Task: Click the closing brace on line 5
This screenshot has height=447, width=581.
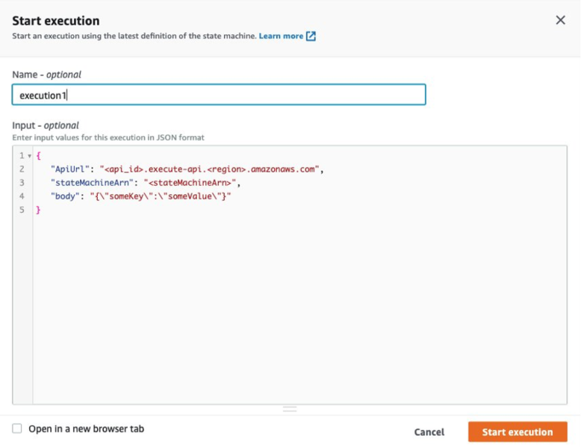Action: [x=38, y=210]
